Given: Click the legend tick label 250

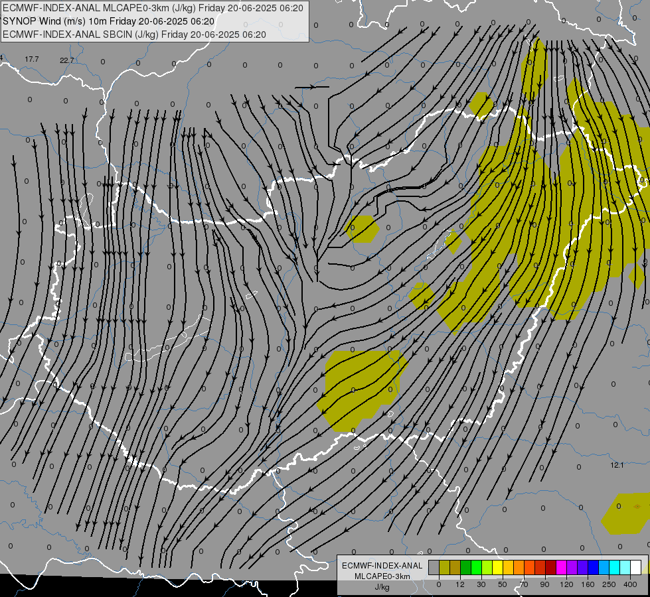Looking at the screenshot, I should pyautogui.click(x=609, y=584).
